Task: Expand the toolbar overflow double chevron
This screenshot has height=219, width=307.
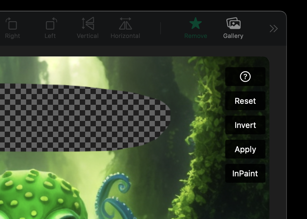Action: (x=273, y=29)
